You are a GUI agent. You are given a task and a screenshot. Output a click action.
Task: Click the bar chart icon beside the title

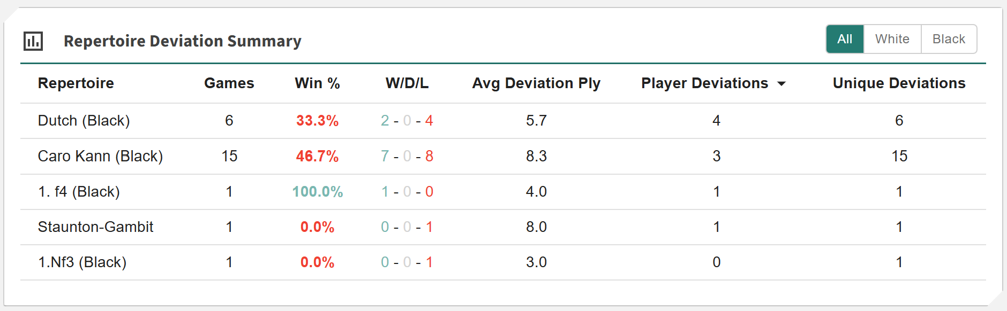(x=33, y=41)
